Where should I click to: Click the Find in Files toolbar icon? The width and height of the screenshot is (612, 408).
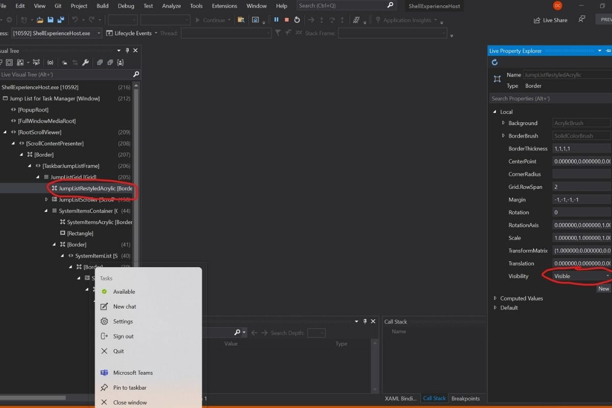[241, 20]
